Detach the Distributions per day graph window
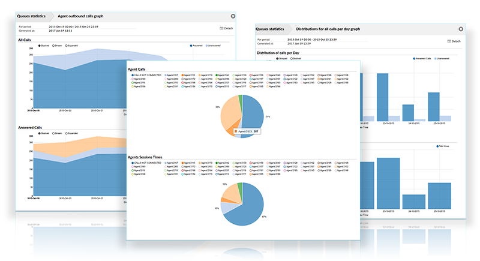The height and width of the screenshot is (261, 480). [x=454, y=41]
